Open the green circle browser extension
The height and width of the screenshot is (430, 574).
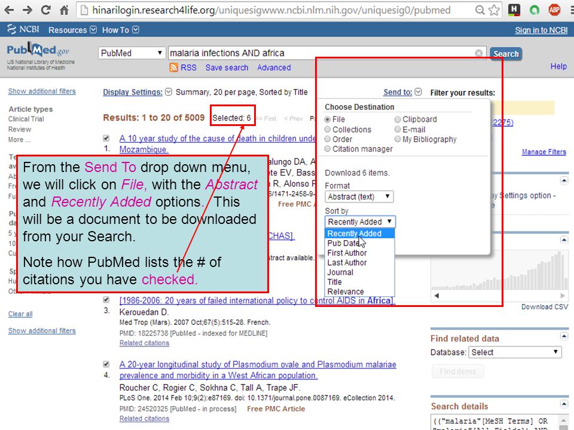(x=535, y=10)
